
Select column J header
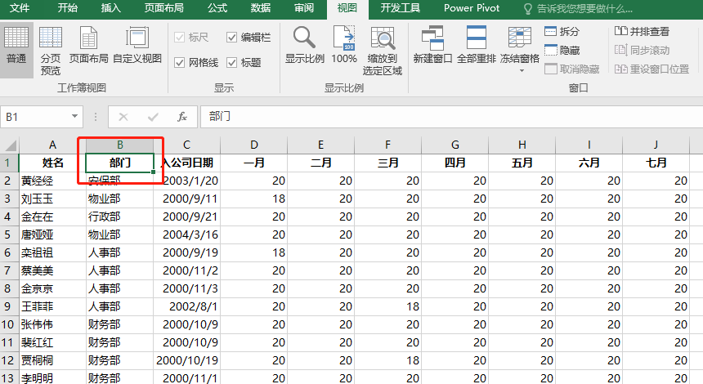pos(656,145)
